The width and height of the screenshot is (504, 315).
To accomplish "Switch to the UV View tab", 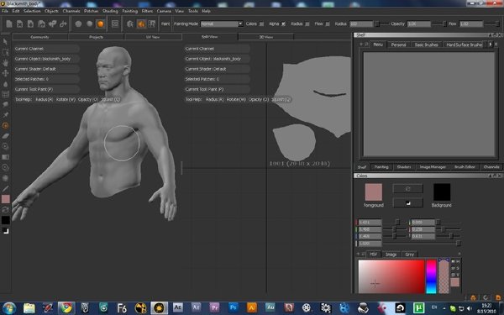I will point(153,37).
